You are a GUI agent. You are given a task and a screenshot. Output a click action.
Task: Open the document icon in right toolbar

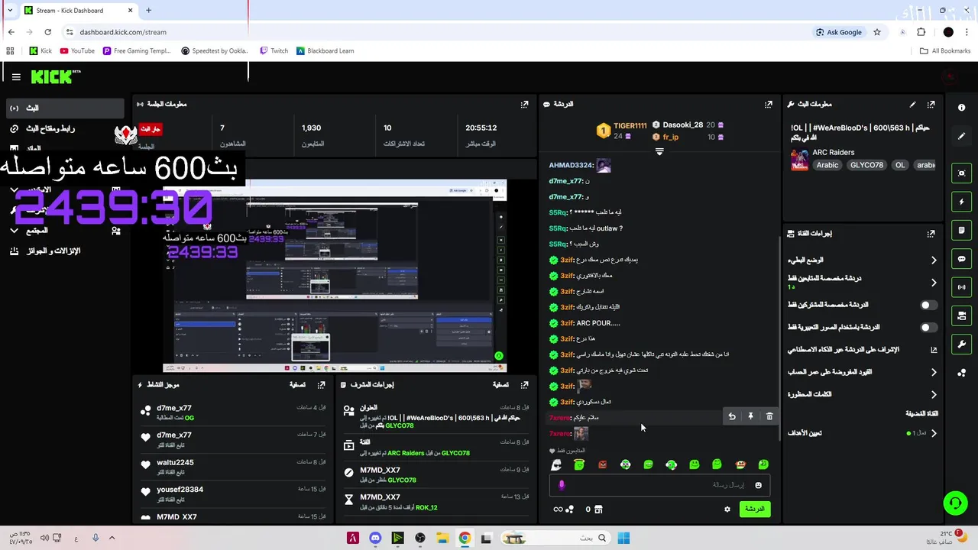[961, 230]
